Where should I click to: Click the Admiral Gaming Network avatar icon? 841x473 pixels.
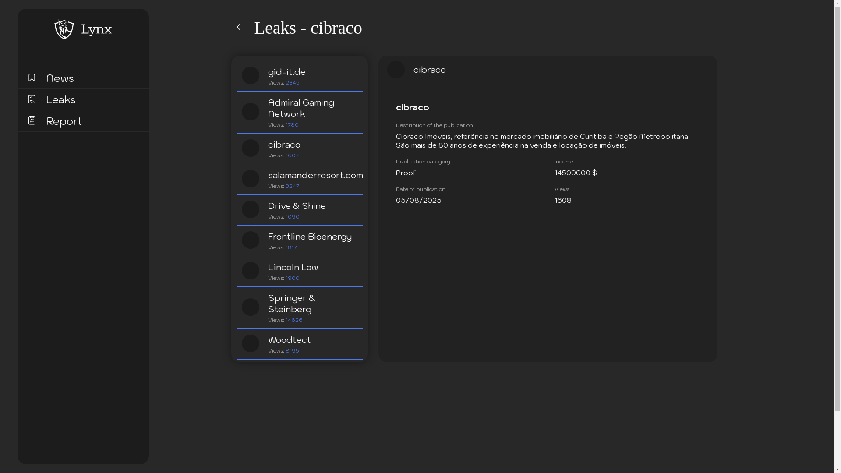coord(251,112)
